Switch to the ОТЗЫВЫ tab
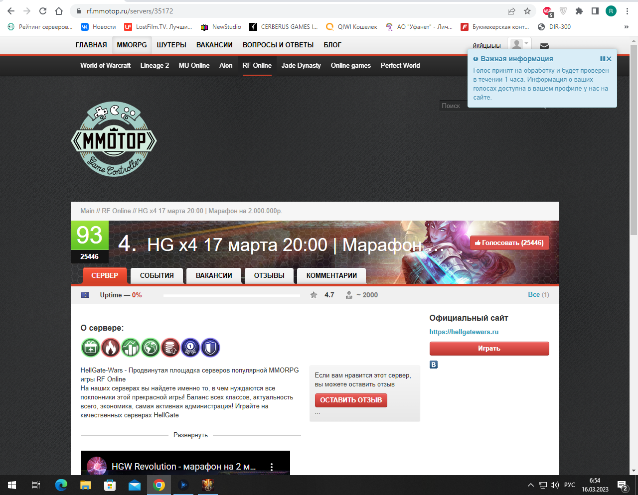 click(269, 275)
